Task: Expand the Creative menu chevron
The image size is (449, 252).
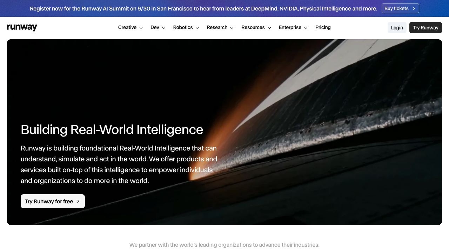Action: [141, 28]
